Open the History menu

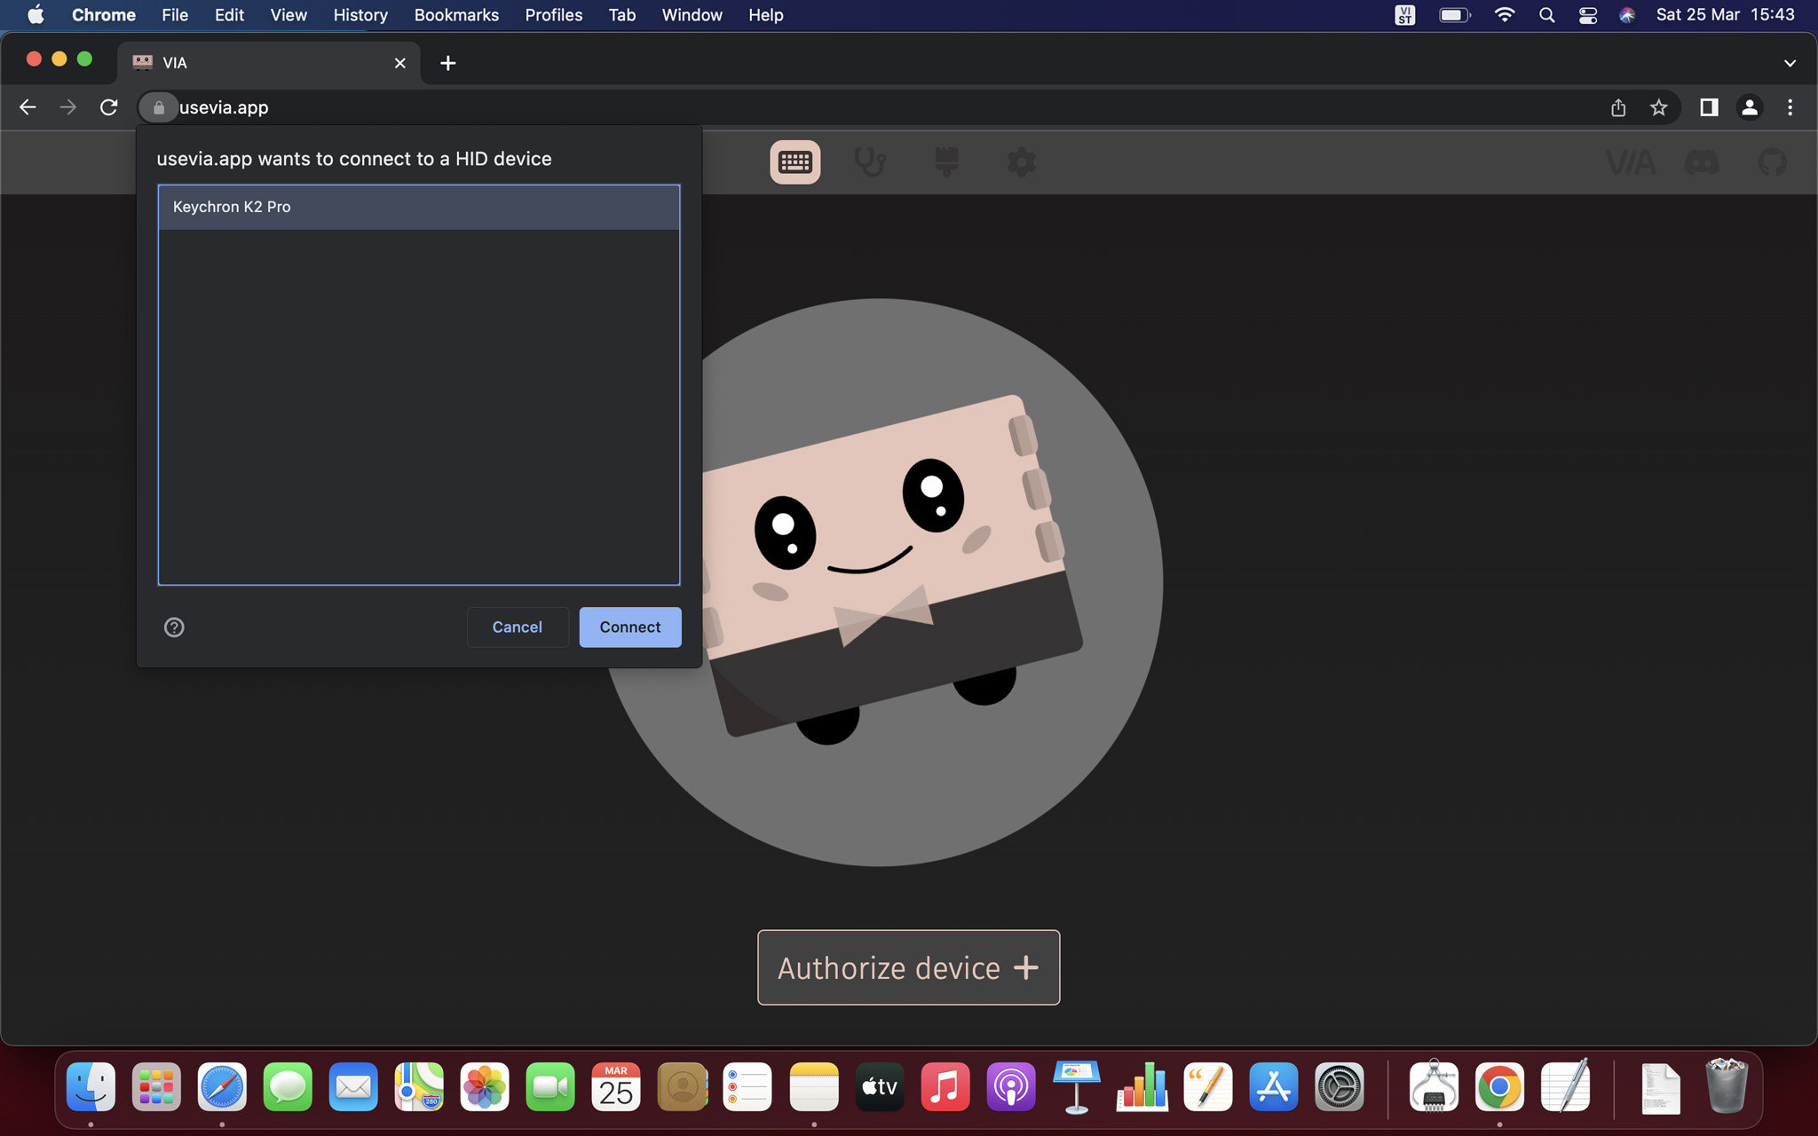tap(360, 15)
